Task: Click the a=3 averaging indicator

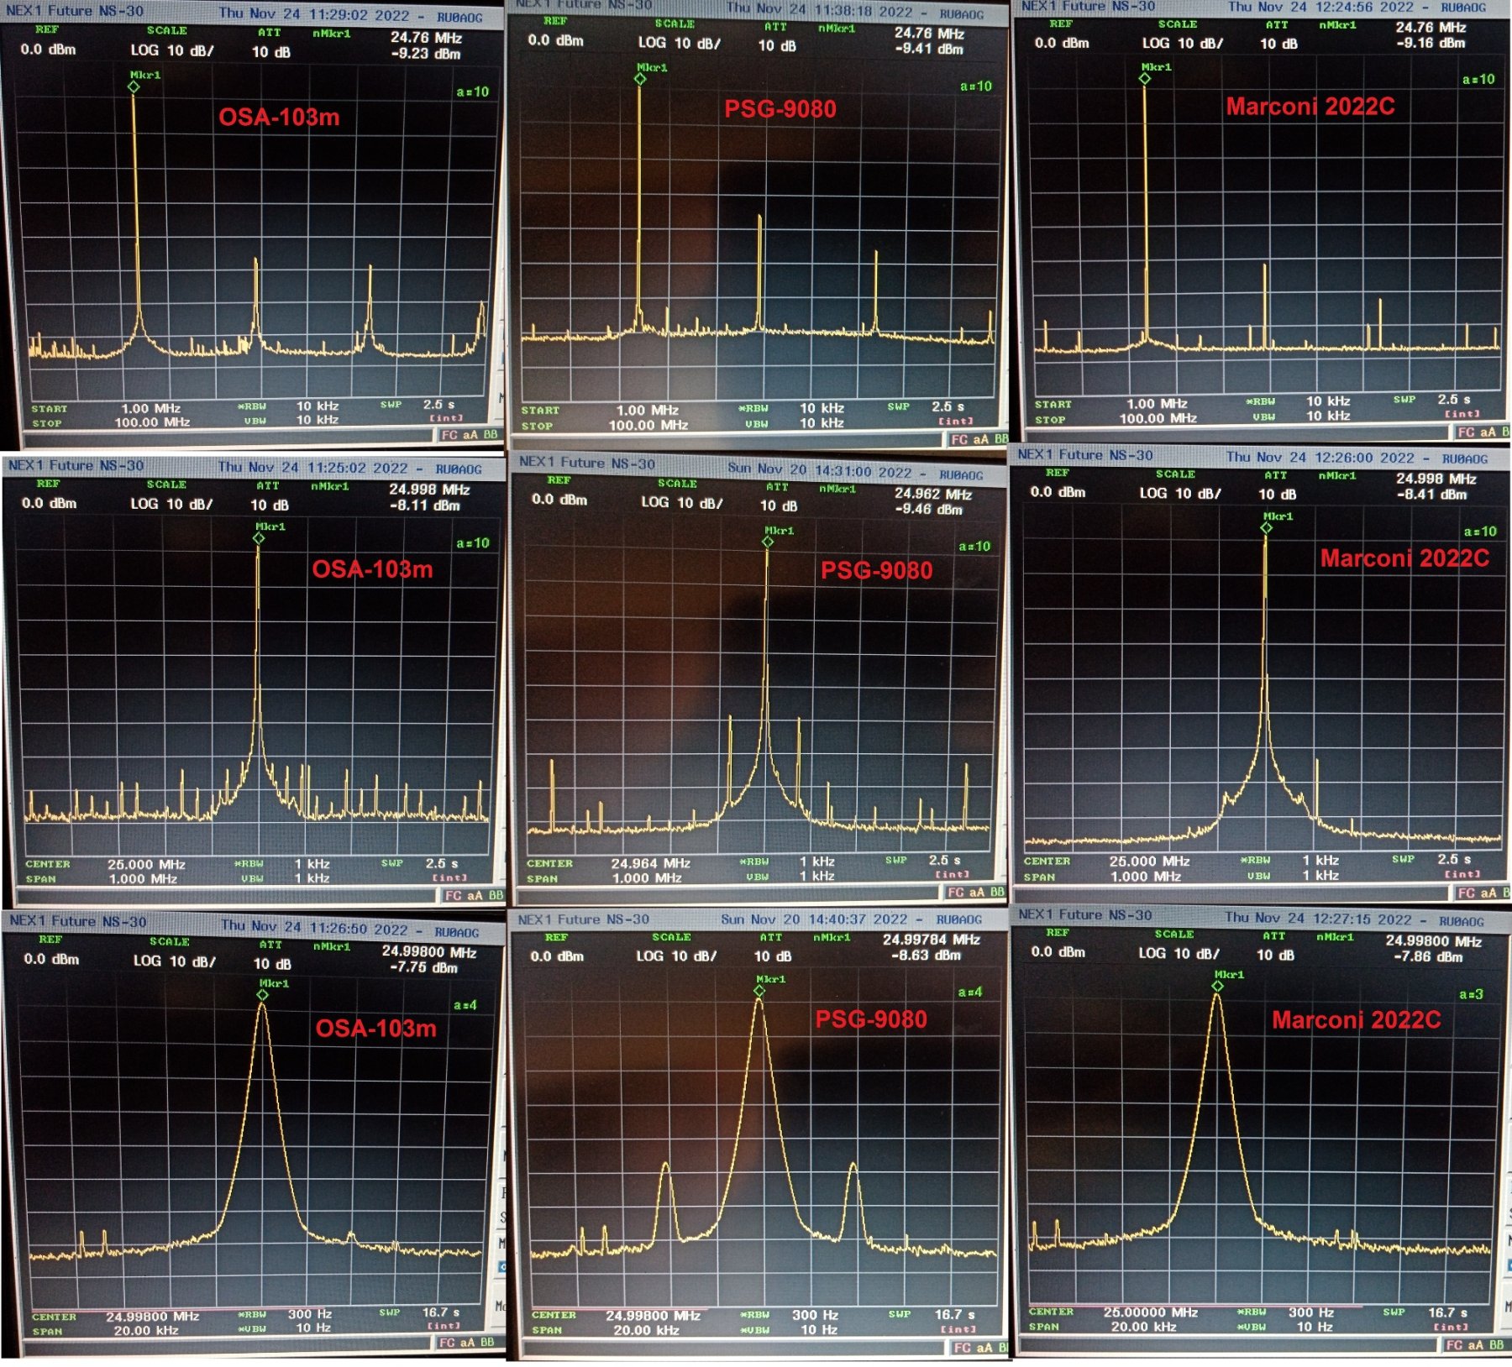Action: 1471,994
